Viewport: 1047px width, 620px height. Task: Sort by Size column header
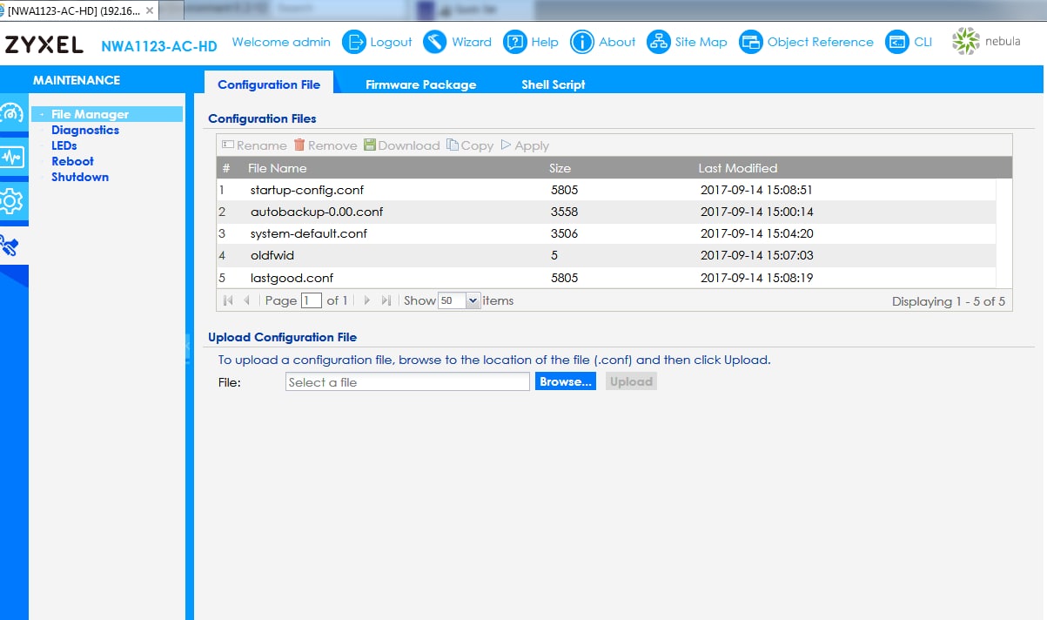point(560,168)
